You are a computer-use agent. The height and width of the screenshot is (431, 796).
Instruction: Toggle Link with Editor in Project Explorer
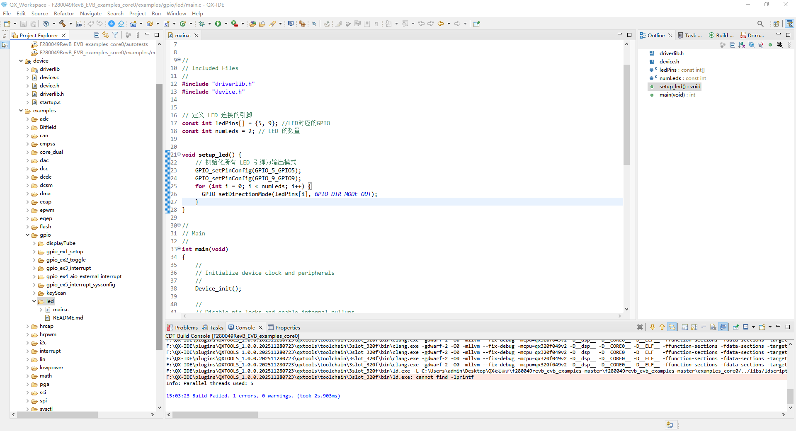tap(106, 35)
